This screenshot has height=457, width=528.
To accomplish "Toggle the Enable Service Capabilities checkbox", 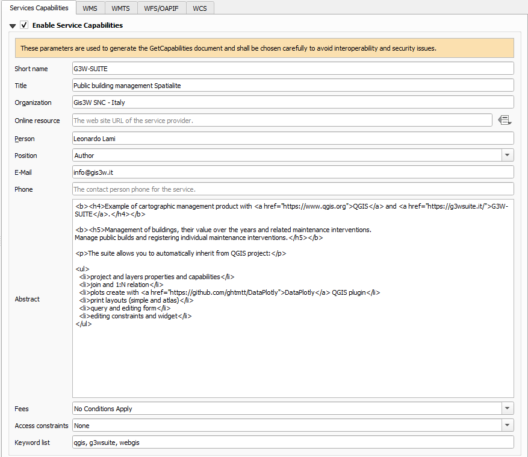I will point(24,25).
